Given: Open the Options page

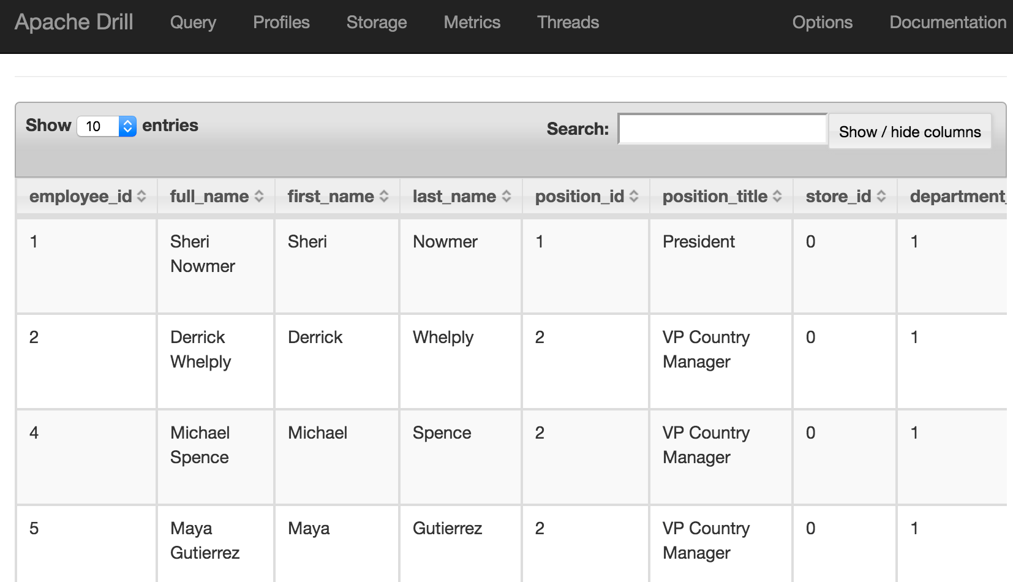Looking at the screenshot, I should [x=822, y=23].
